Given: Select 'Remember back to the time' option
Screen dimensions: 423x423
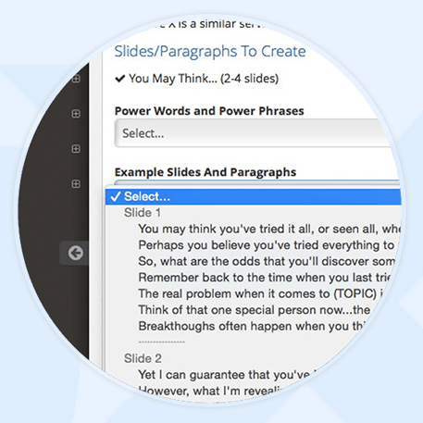Looking at the screenshot, I should [265, 278].
